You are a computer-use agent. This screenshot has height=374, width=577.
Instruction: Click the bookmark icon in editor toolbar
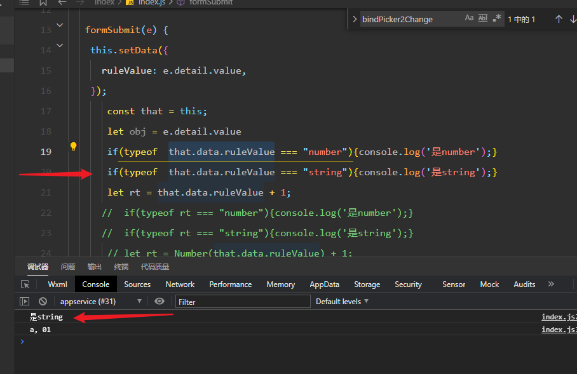pyautogui.click(x=43, y=3)
